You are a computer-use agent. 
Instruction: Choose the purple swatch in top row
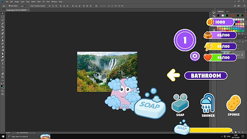220,16
